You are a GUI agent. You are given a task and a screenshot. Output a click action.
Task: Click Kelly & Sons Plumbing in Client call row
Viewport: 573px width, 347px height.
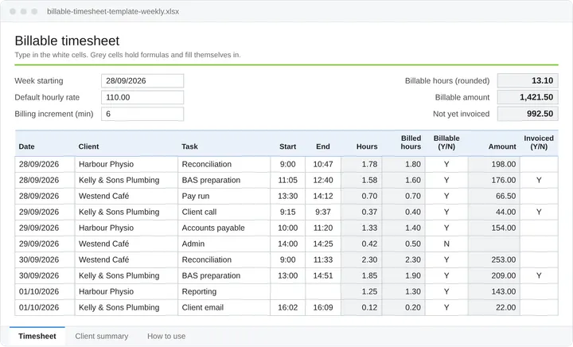point(126,212)
